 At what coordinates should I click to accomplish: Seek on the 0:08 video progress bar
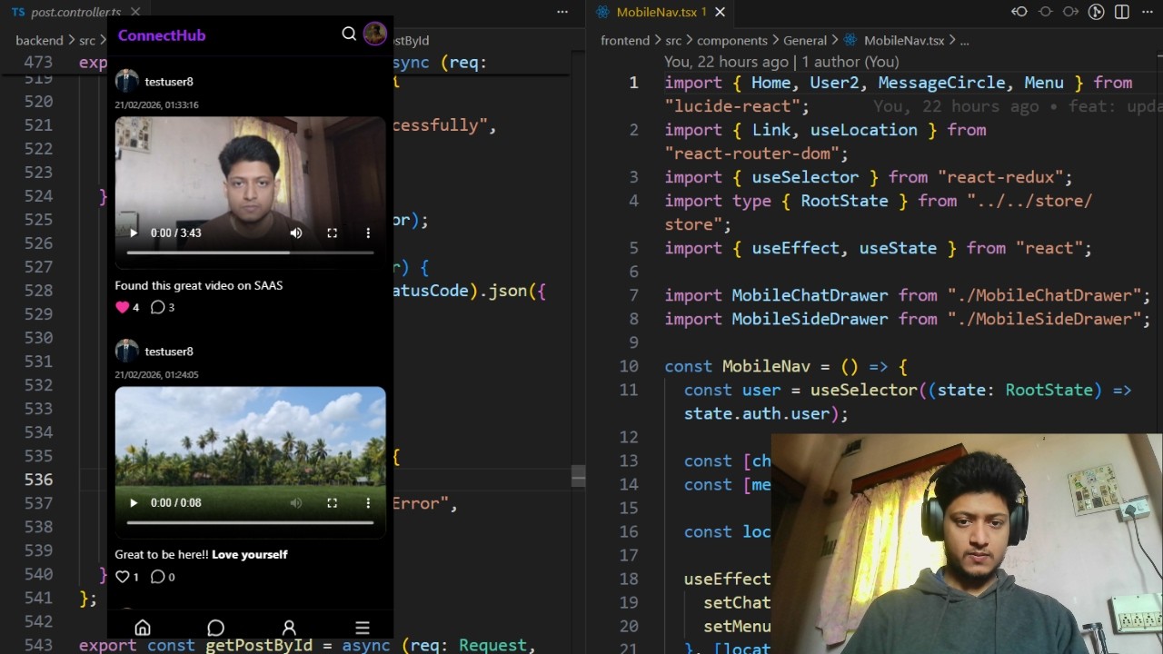250,522
